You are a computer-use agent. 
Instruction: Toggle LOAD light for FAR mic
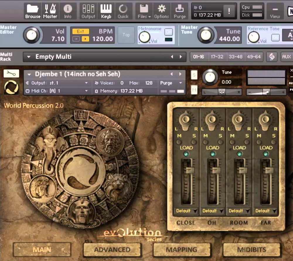click(x=266, y=154)
